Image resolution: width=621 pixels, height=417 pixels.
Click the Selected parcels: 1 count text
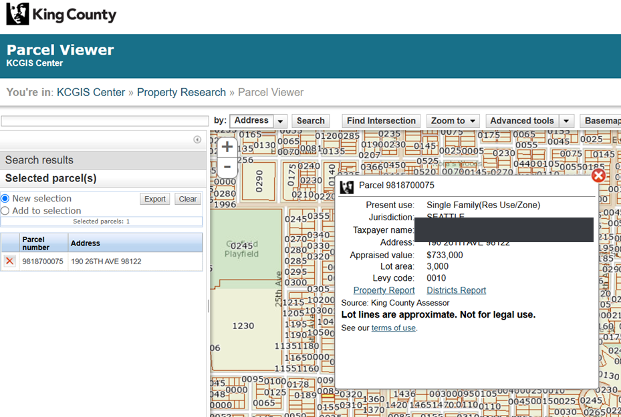point(102,222)
